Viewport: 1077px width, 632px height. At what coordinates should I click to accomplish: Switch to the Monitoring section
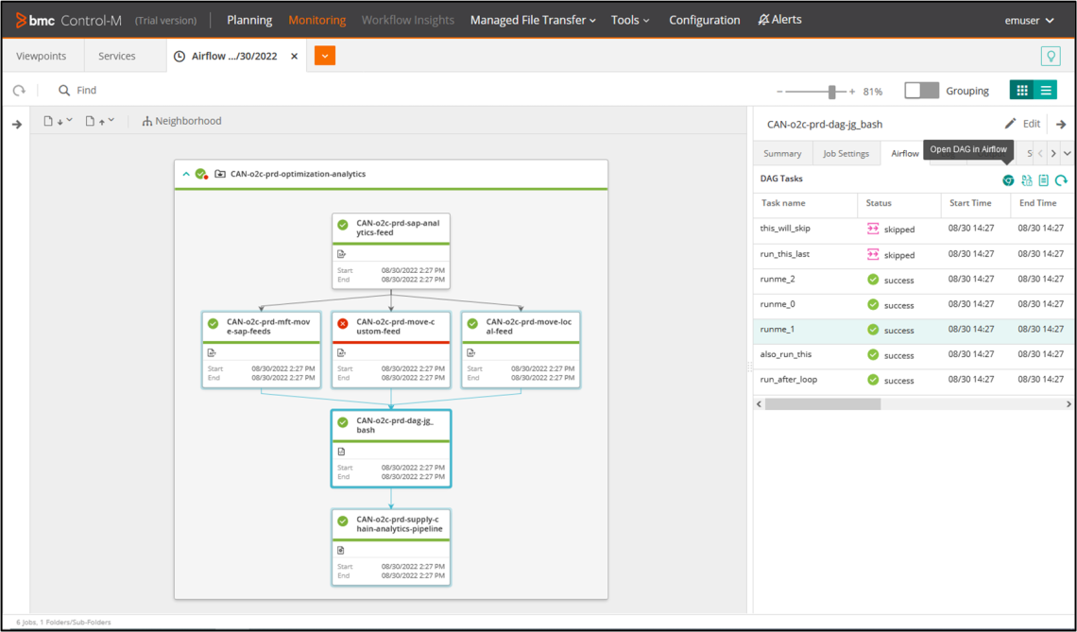[316, 19]
